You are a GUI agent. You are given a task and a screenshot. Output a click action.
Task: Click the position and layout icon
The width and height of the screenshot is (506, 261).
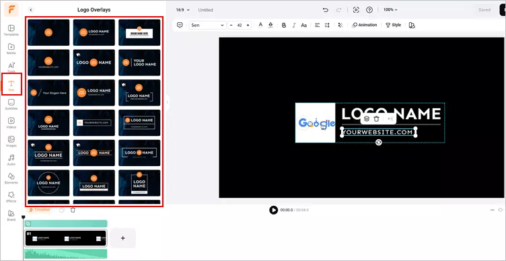pos(412,25)
